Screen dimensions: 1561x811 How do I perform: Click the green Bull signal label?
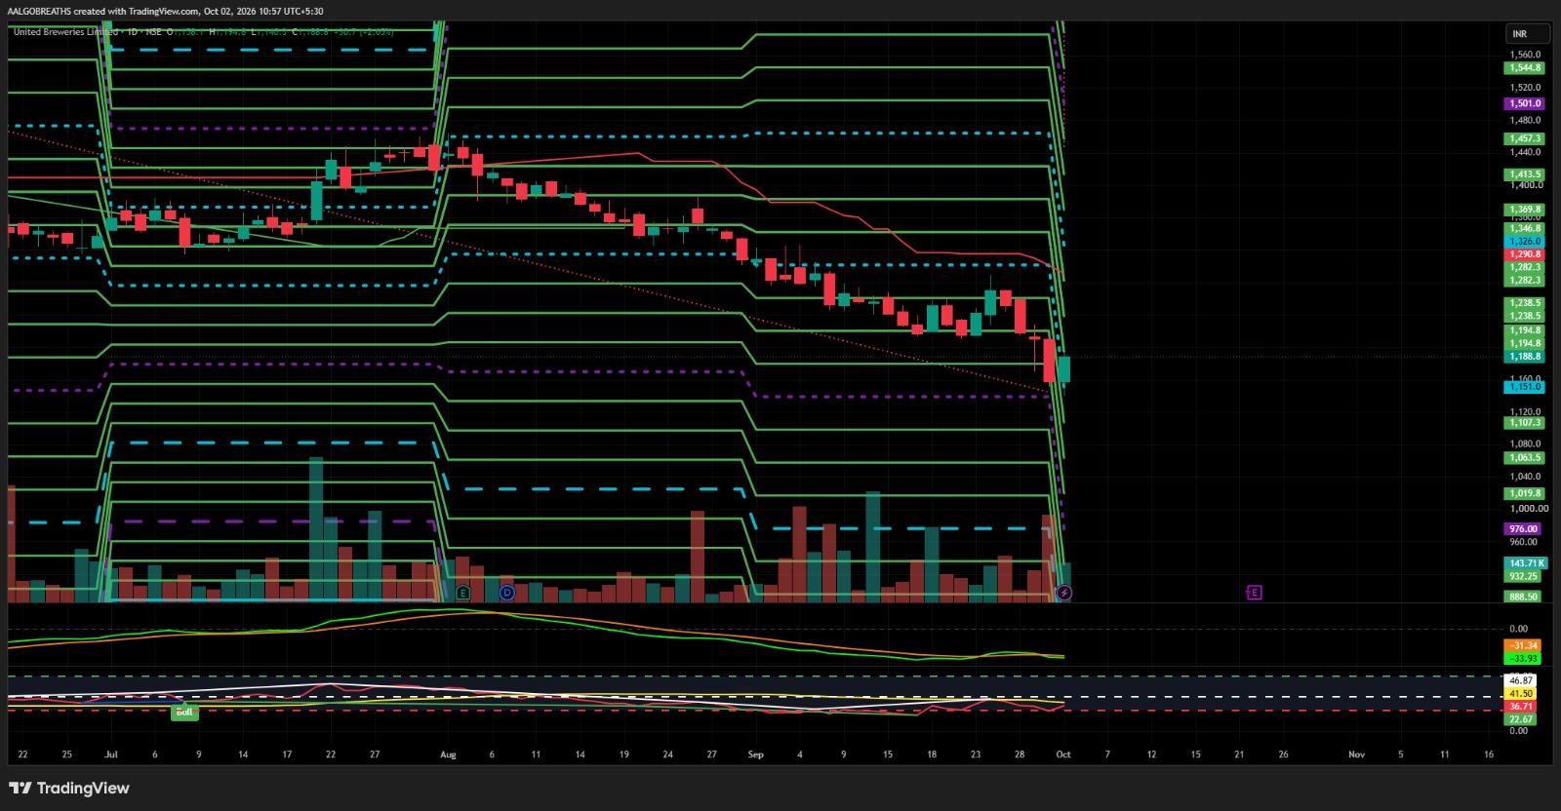click(183, 713)
